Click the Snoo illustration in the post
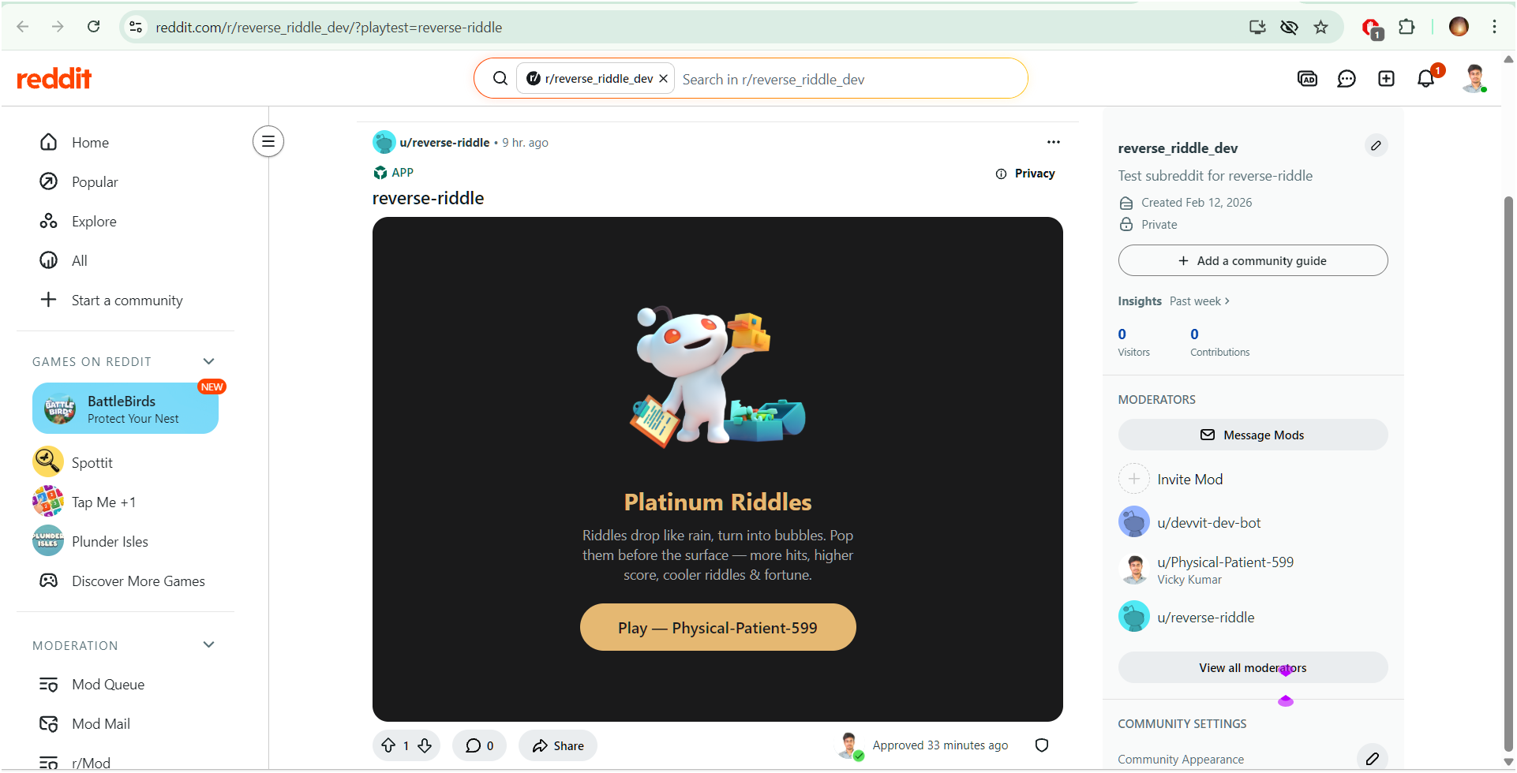 [717, 376]
